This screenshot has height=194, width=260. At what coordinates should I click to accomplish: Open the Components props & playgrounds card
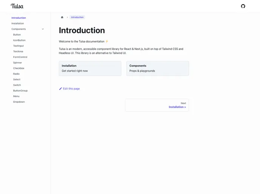(x=158, y=68)
